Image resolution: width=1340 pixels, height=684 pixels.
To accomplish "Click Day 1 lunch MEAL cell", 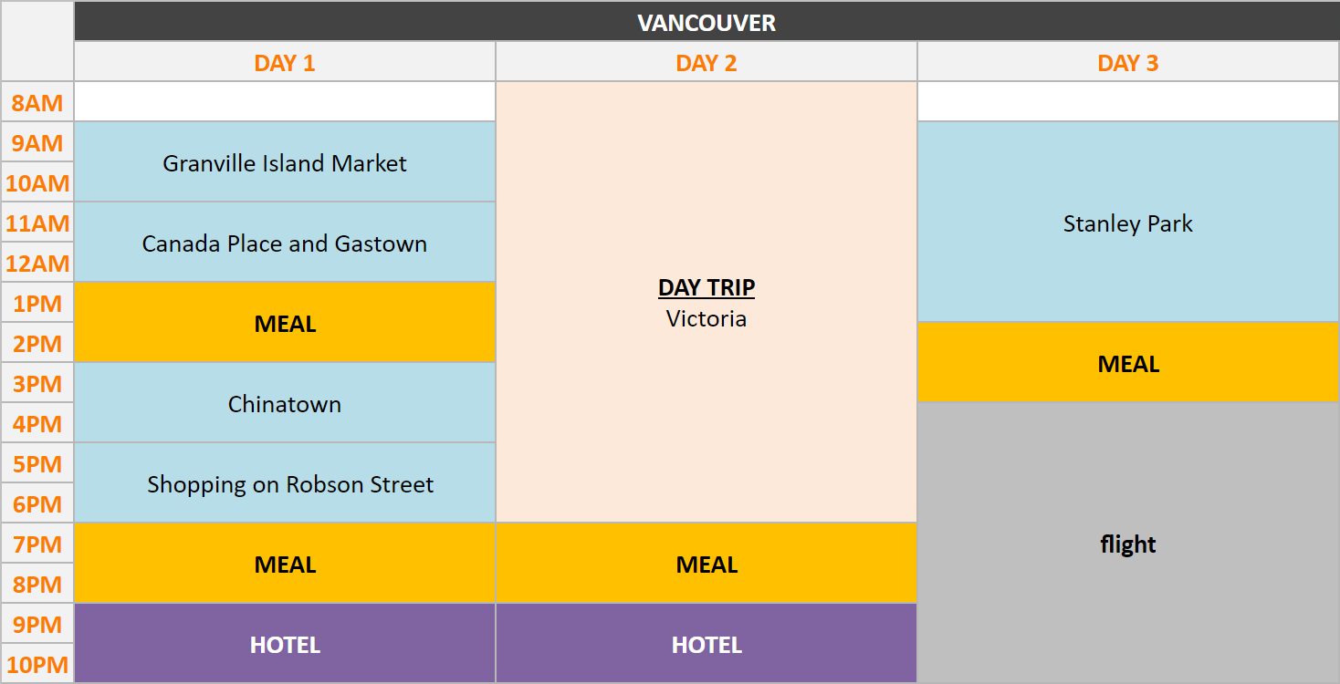I will coord(285,323).
